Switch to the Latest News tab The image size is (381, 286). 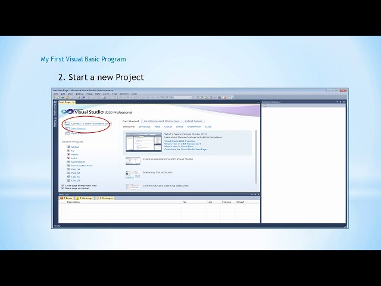point(193,121)
